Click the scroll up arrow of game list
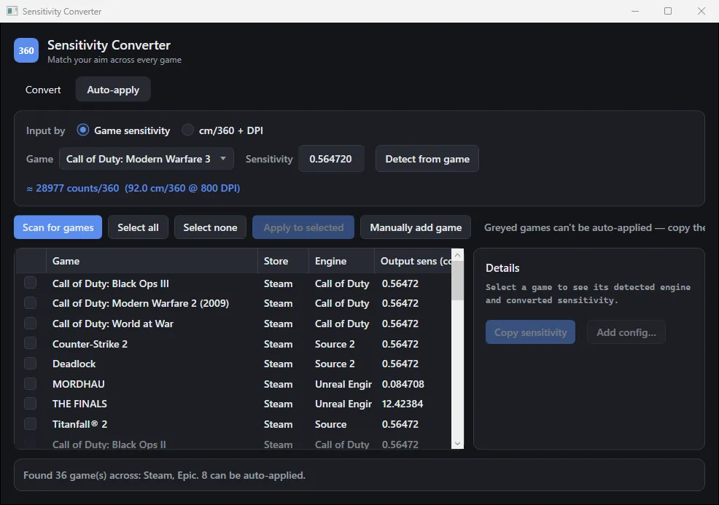This screenshot has width=719, height=505. coord(458,255)
